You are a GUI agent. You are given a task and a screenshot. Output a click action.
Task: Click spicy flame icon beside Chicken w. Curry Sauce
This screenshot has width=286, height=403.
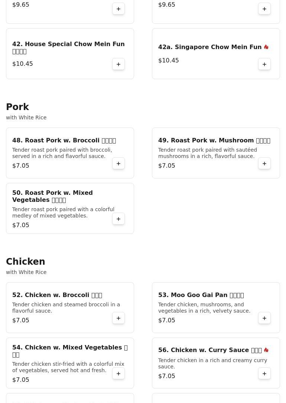266,350
